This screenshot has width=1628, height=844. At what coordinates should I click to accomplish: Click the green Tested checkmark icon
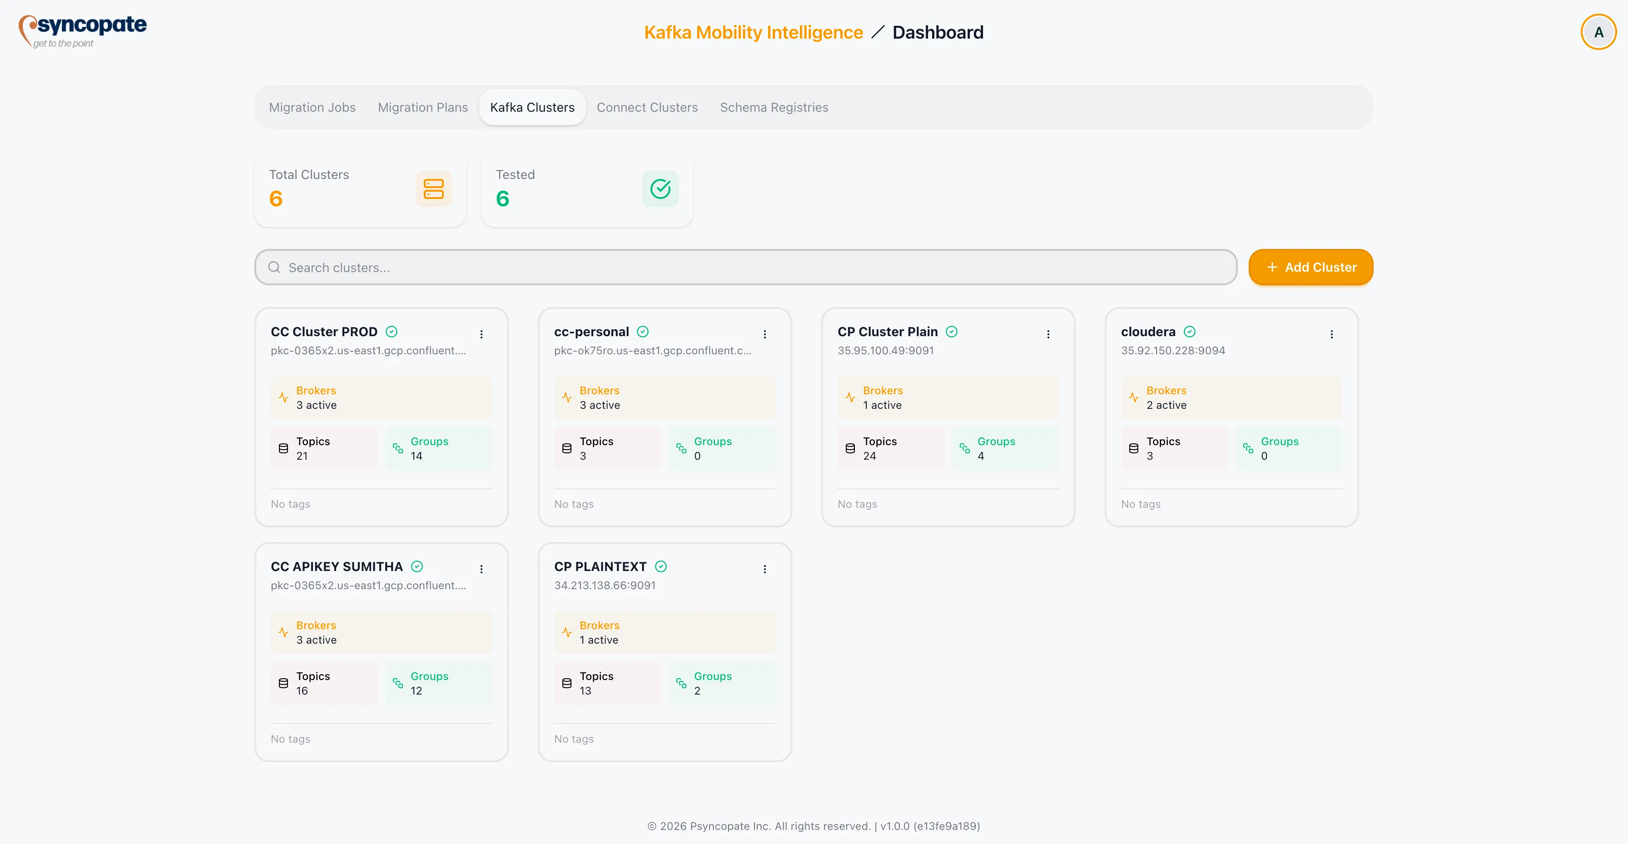660,189
